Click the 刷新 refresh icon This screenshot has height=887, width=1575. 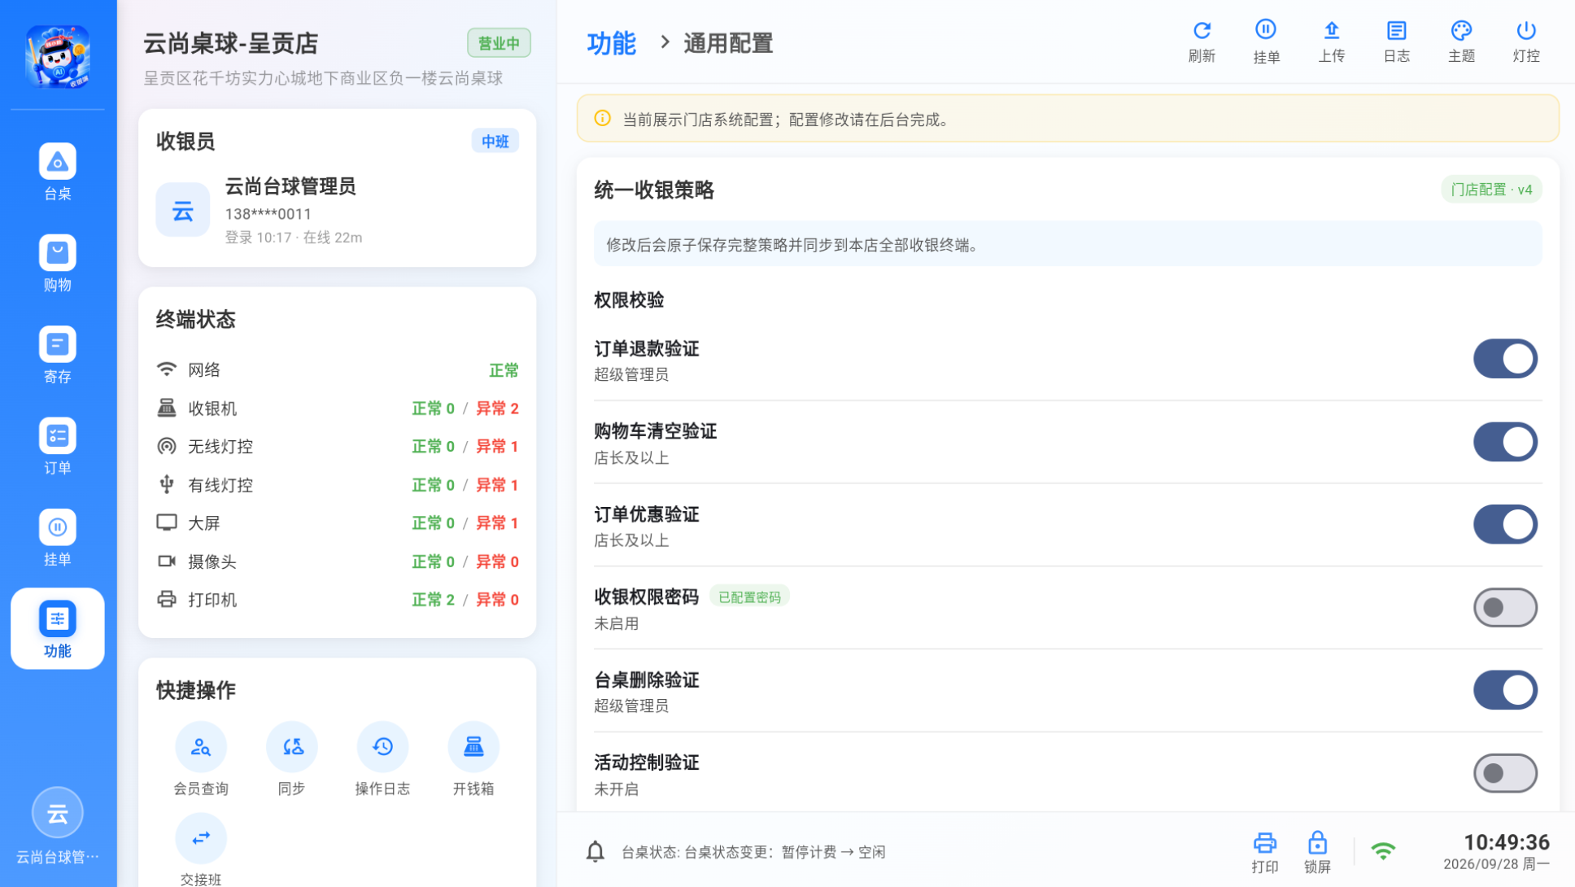[x=1202, y=42]
